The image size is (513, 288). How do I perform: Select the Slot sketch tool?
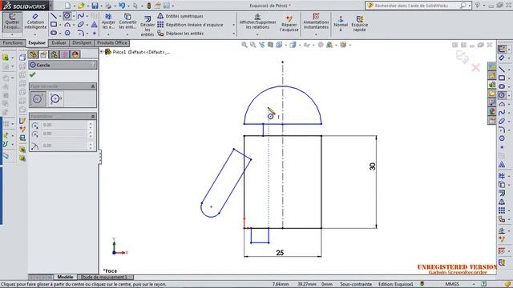(x=54, y=33)
